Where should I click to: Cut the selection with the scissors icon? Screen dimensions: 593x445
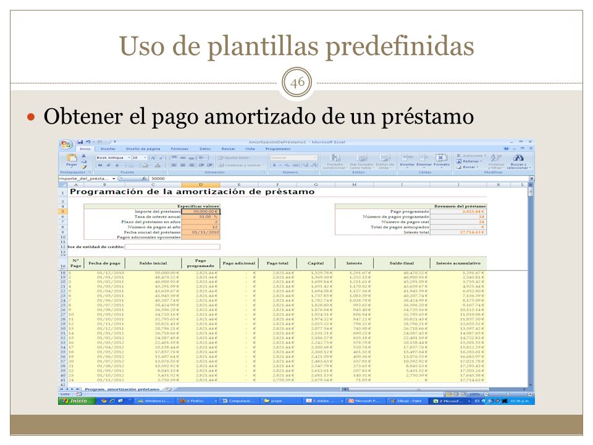[83, 156]
